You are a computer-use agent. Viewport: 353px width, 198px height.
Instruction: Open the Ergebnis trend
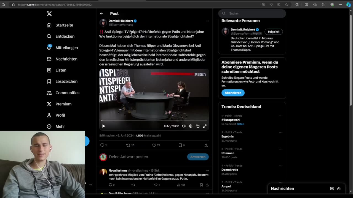point(228,136)
